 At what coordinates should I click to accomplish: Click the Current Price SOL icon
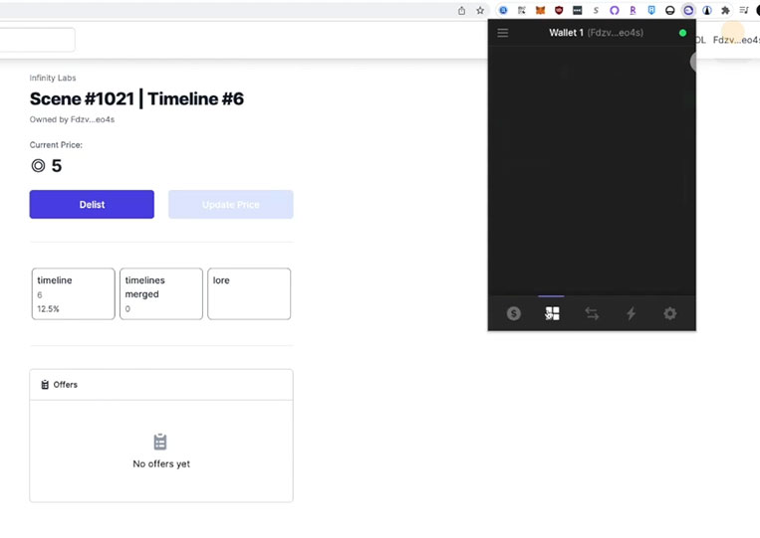[38, 166]
